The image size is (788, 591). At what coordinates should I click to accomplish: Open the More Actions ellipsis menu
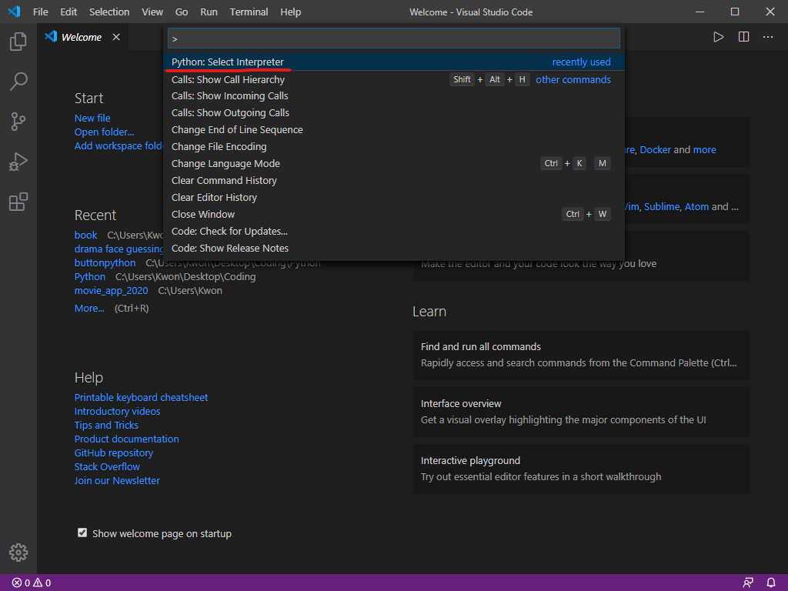coord(768,37)
